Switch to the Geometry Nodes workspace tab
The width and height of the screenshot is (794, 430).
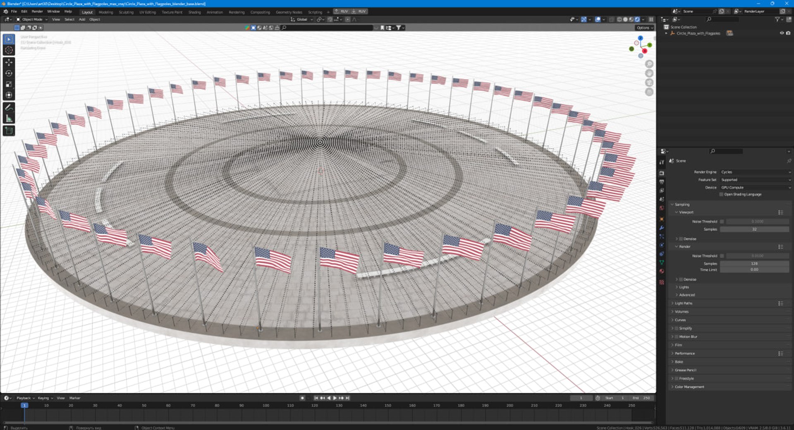289,12
